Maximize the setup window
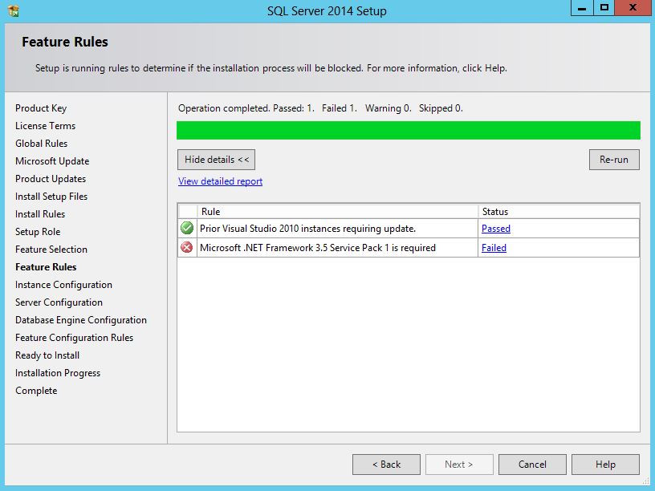The width and height of the screenshot is (655, 491). 604,8
